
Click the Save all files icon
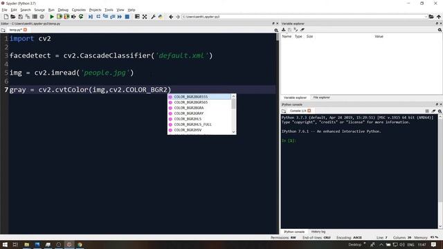[x=28, y=17]
